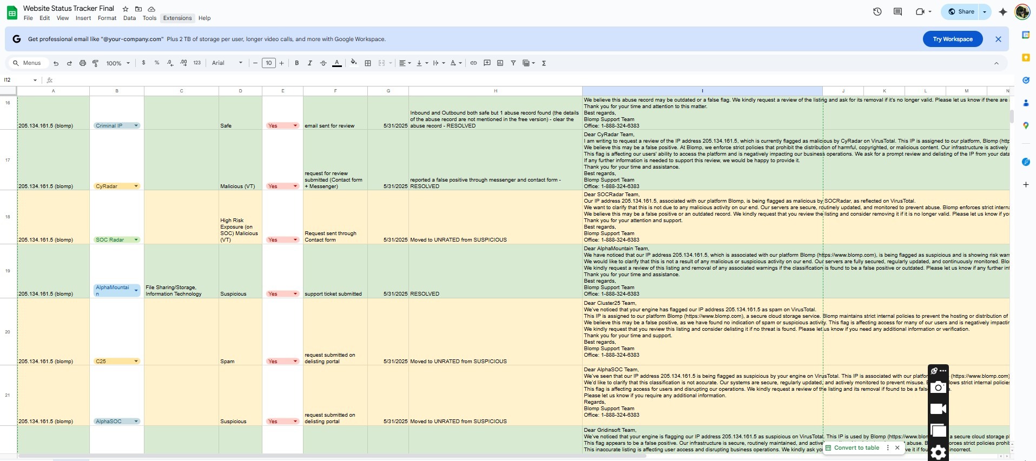Open the Tools menu

[149, 18]
